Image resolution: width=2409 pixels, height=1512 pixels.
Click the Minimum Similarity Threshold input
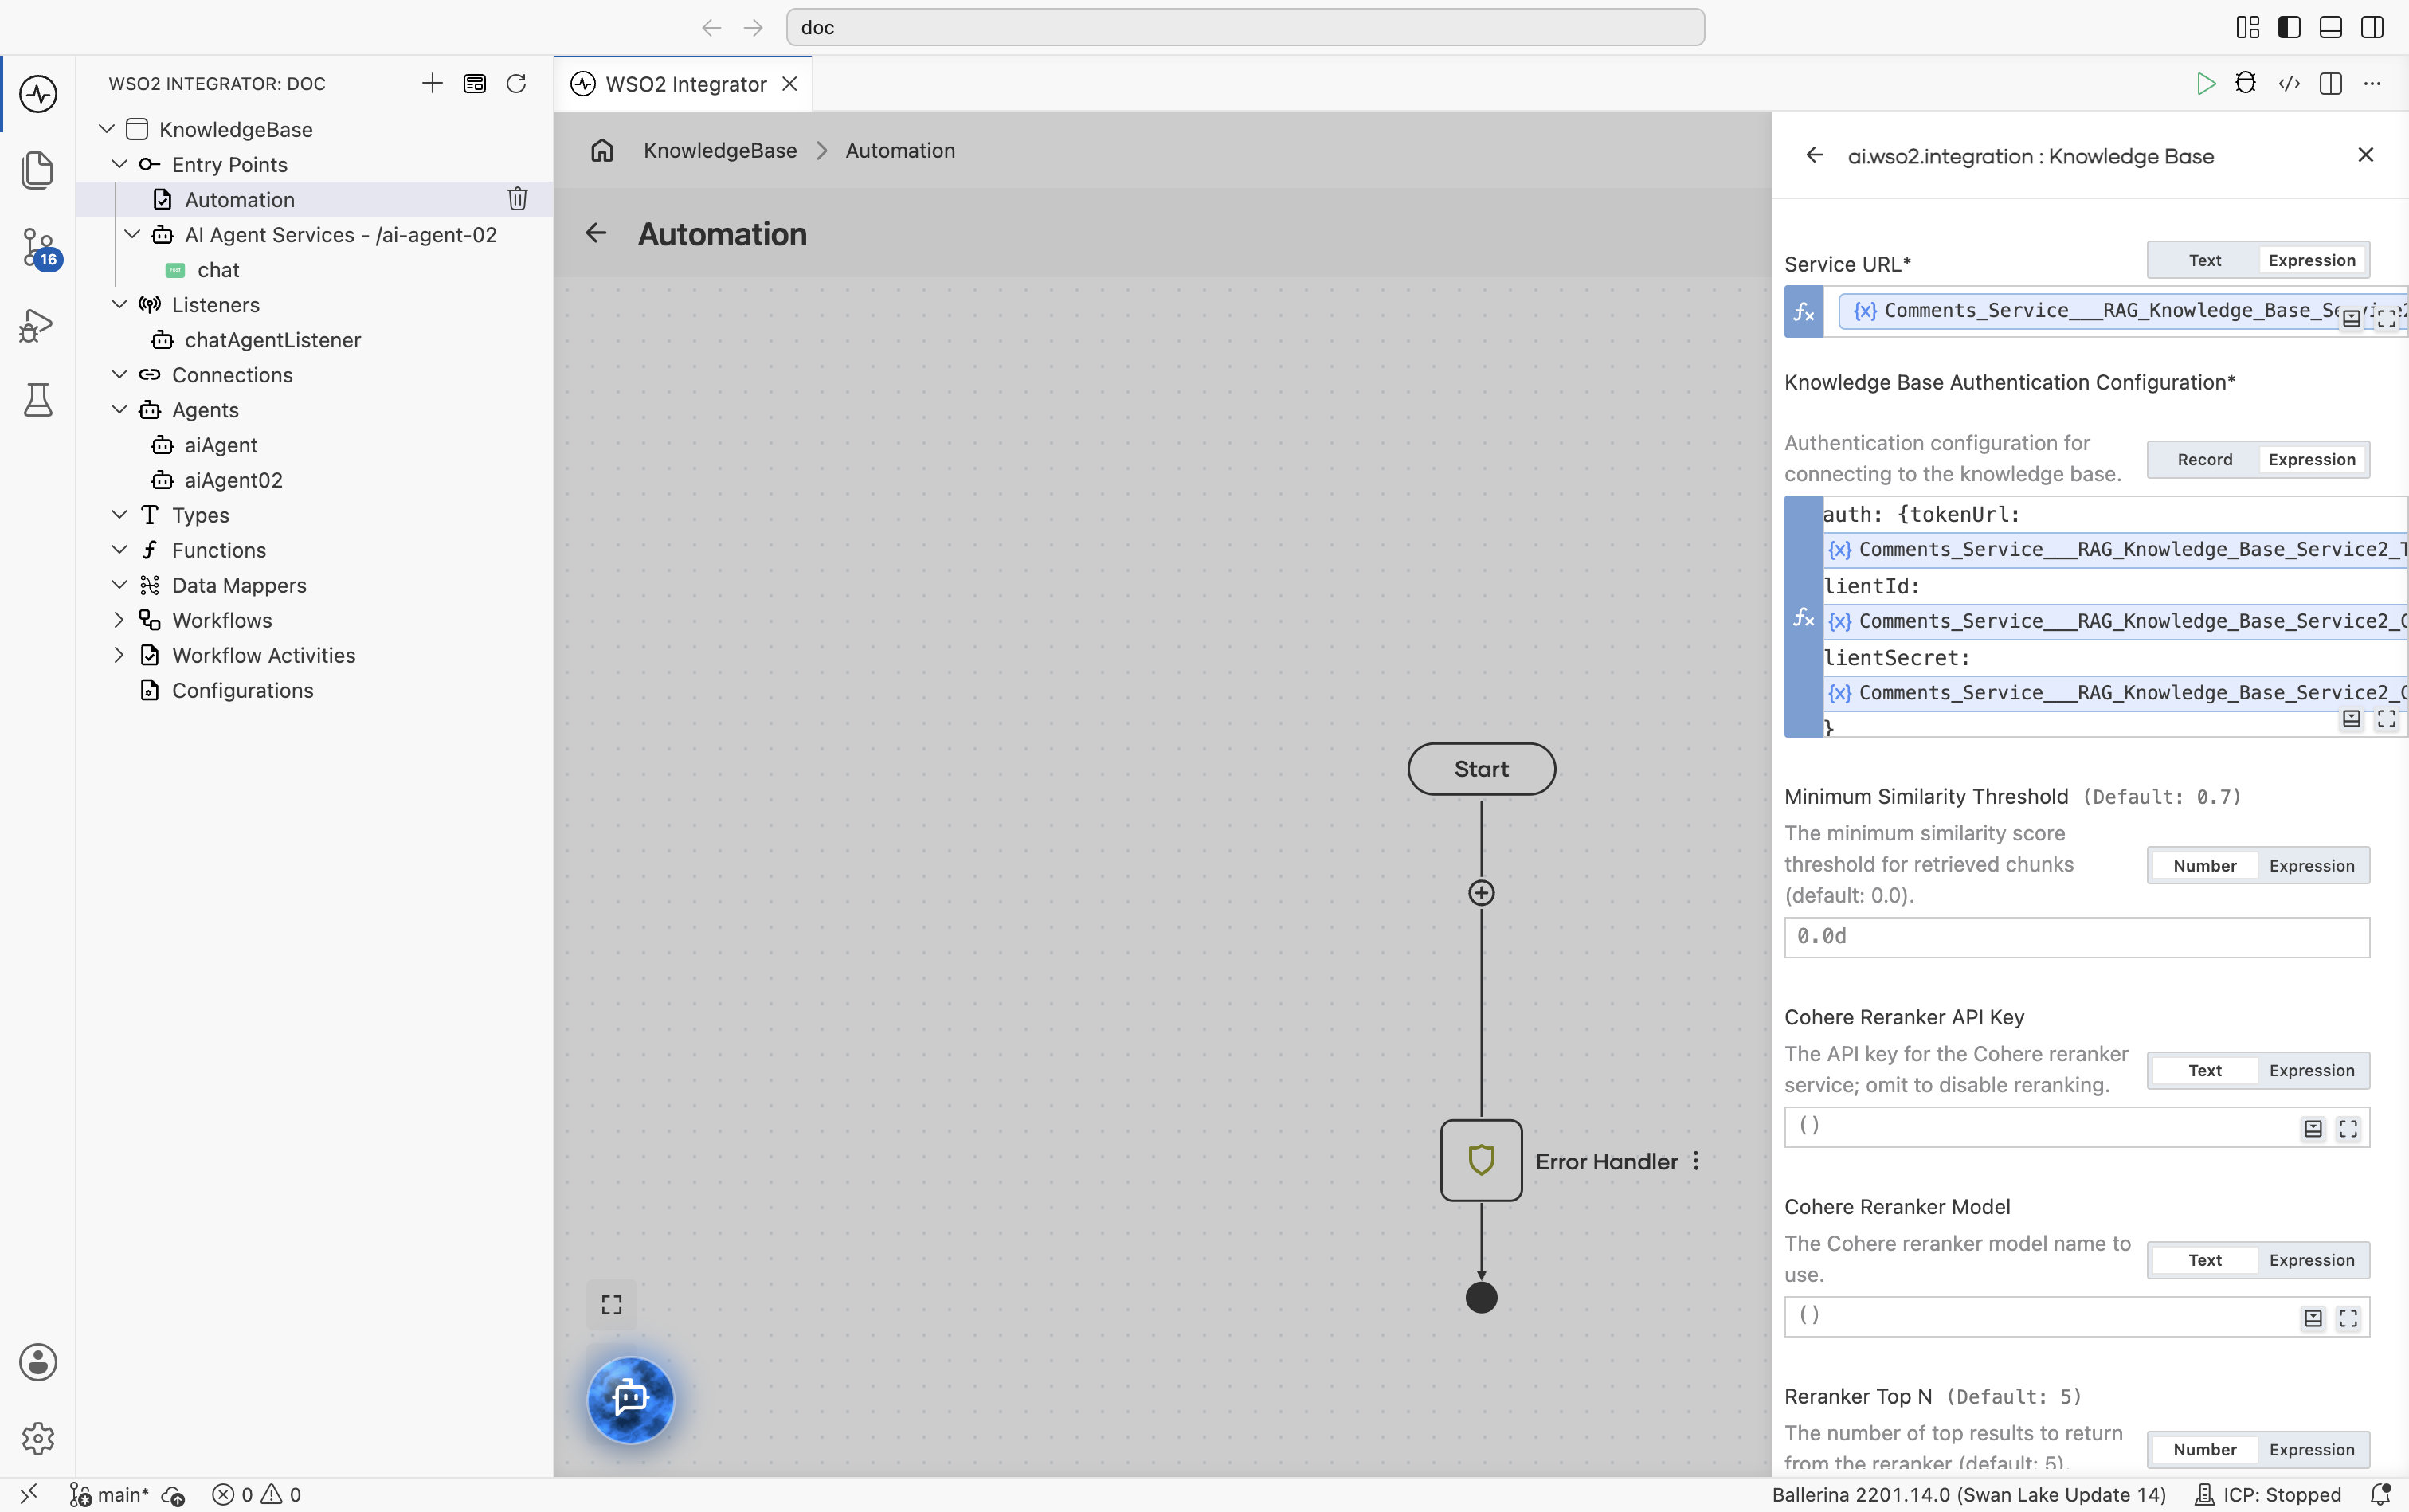pyautogui.click(x=2076, y=937)
